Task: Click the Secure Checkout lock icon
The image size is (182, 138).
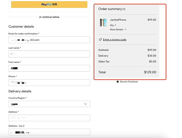Action: pos(118,82)
